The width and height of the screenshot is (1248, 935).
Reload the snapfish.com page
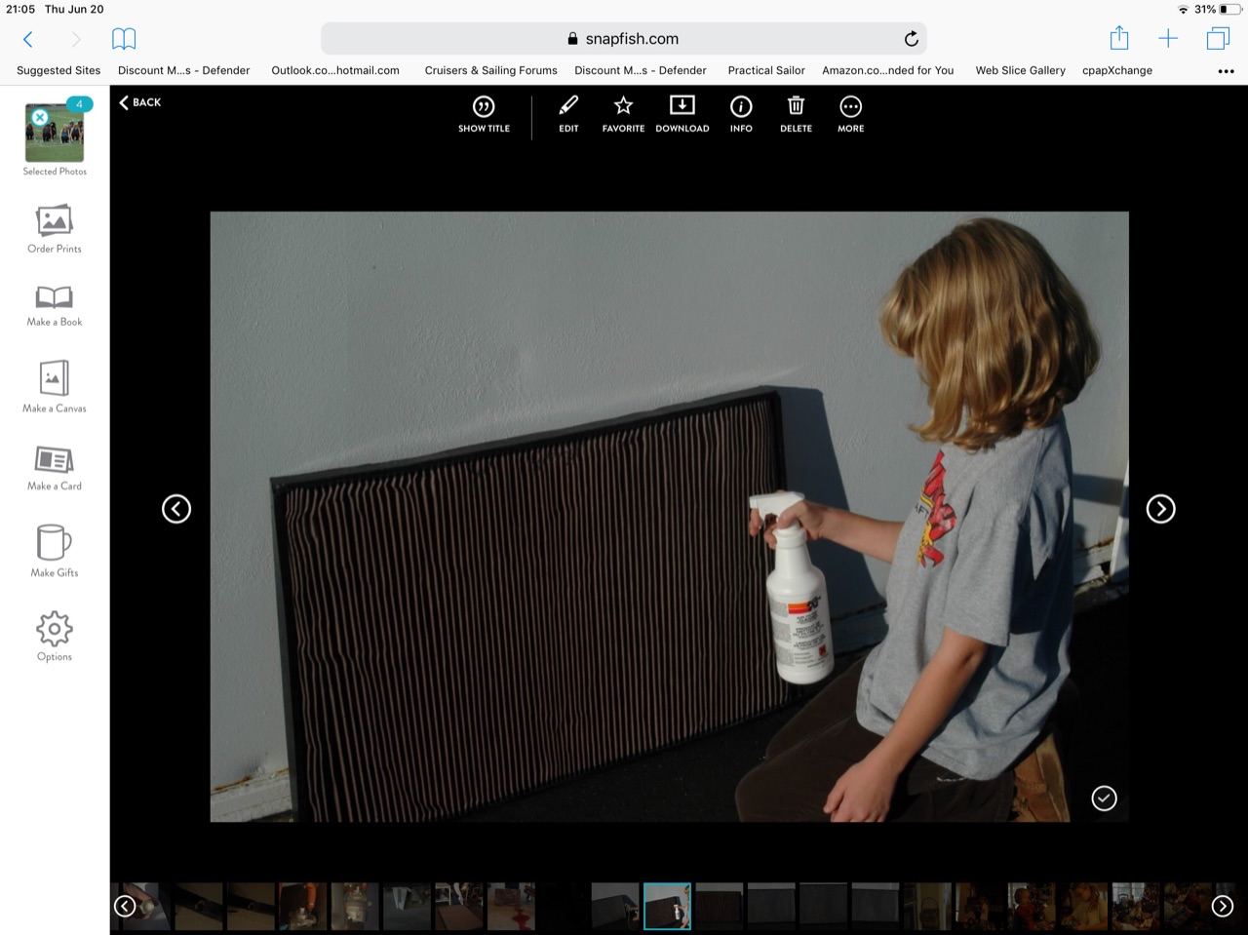click(x=911, y=39)
